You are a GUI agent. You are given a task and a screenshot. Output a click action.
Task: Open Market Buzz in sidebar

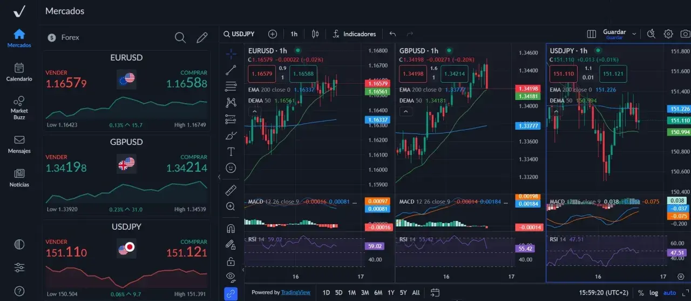pos(19,108)
